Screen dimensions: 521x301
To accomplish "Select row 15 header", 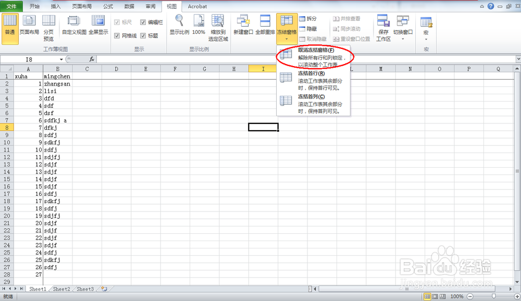I will (7, 179).
